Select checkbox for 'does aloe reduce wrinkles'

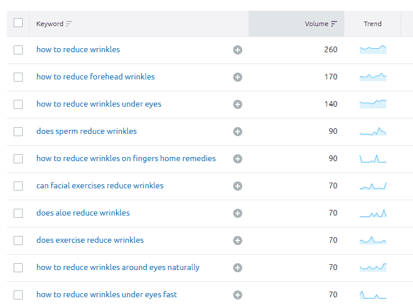[x=18, y=213]
